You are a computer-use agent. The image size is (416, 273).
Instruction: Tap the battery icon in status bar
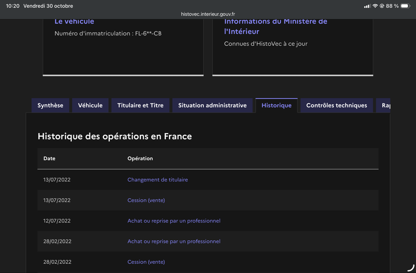coord(406,6)
